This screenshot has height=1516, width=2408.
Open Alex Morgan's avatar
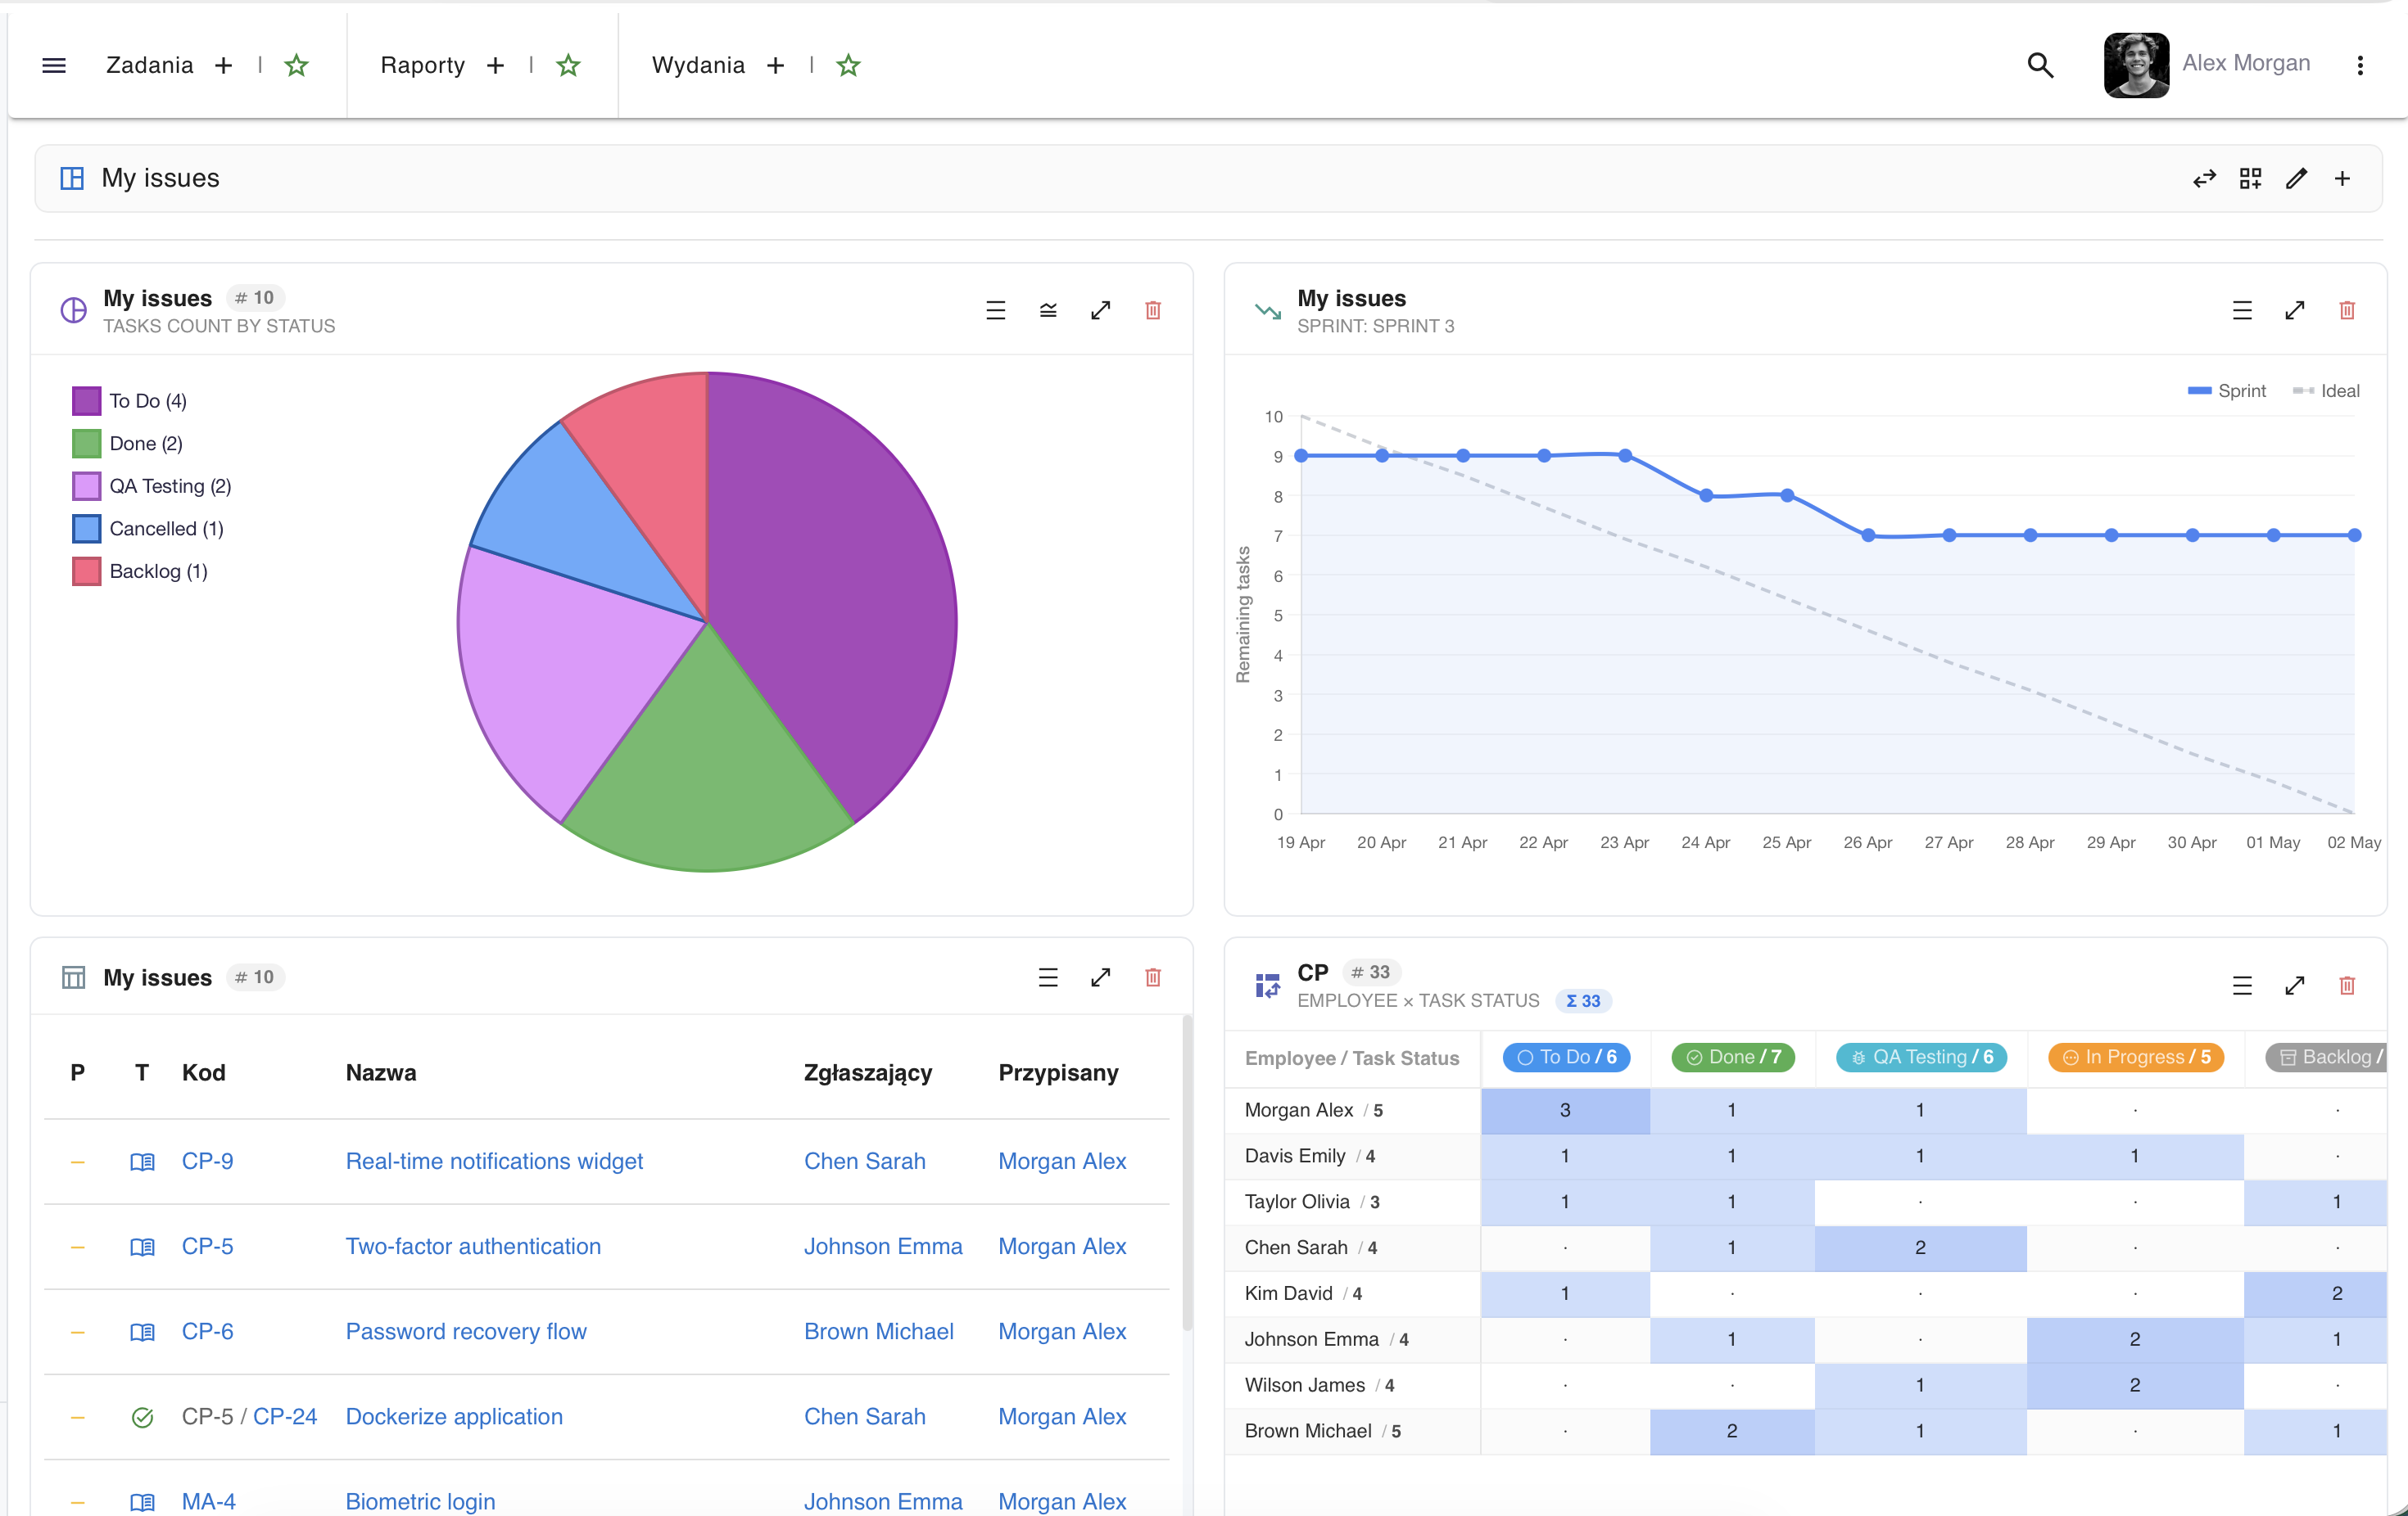(2136, 65)
